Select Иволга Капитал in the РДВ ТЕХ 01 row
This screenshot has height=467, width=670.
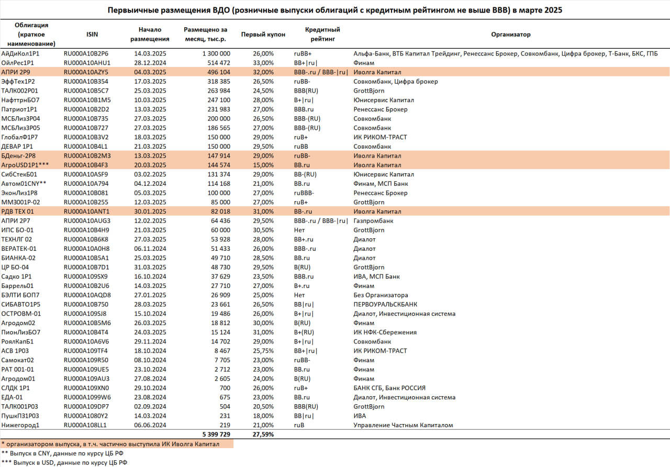(377, 212)
